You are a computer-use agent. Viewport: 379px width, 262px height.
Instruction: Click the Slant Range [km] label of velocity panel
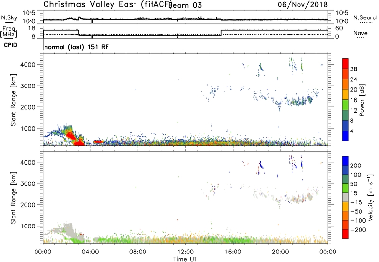[x=13, y=197]
